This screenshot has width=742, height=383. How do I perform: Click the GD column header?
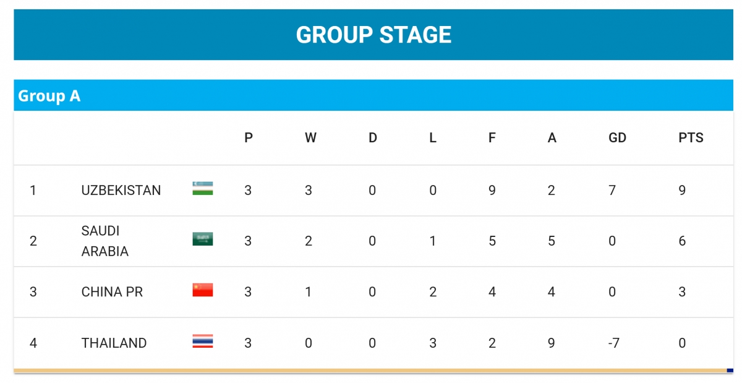[618, 138]
